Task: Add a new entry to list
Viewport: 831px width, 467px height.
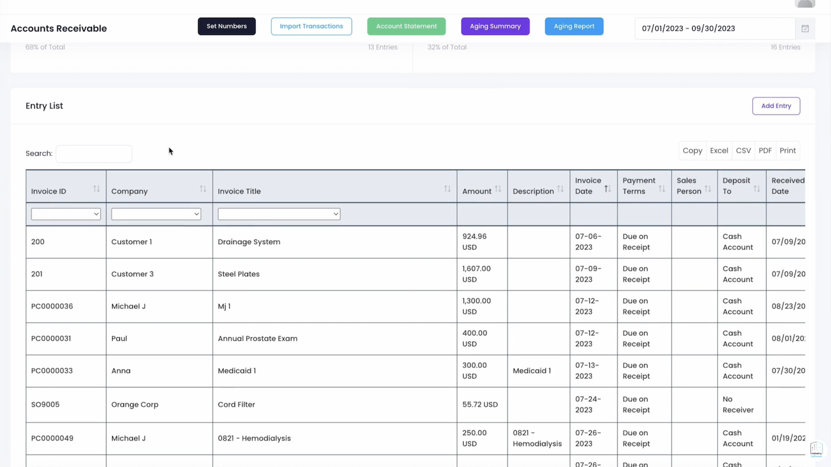Action: [x=776, y=106]
